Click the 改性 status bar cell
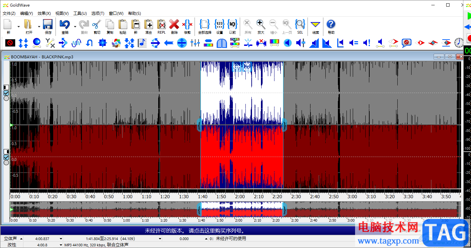 tap(12, 245)
